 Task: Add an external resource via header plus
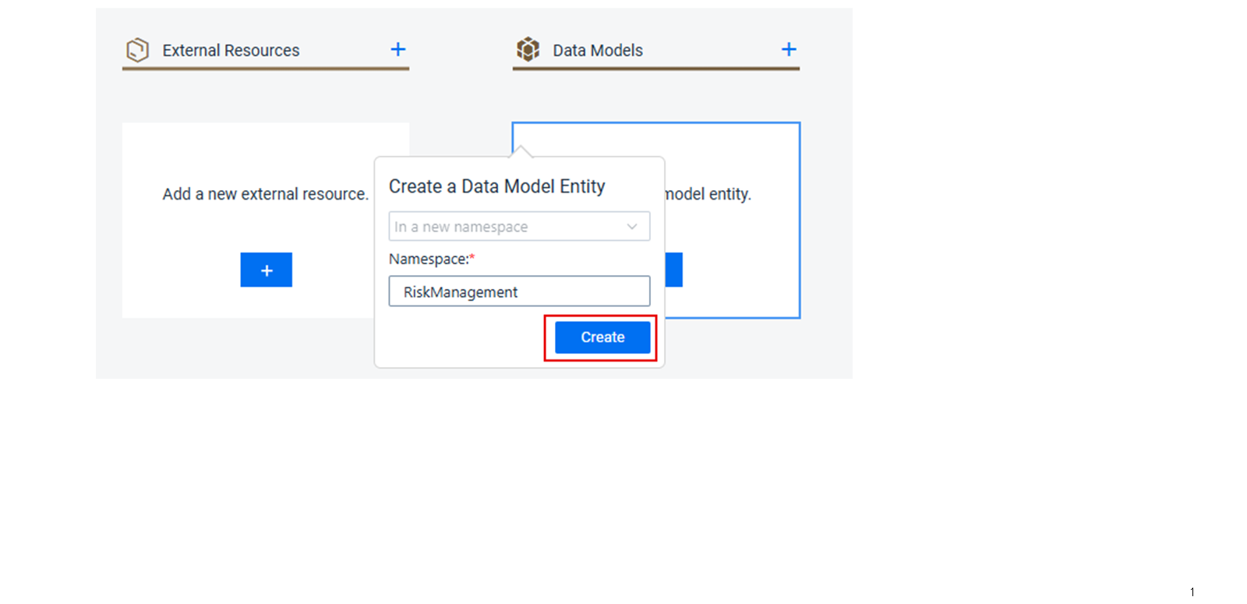[398, 49]
